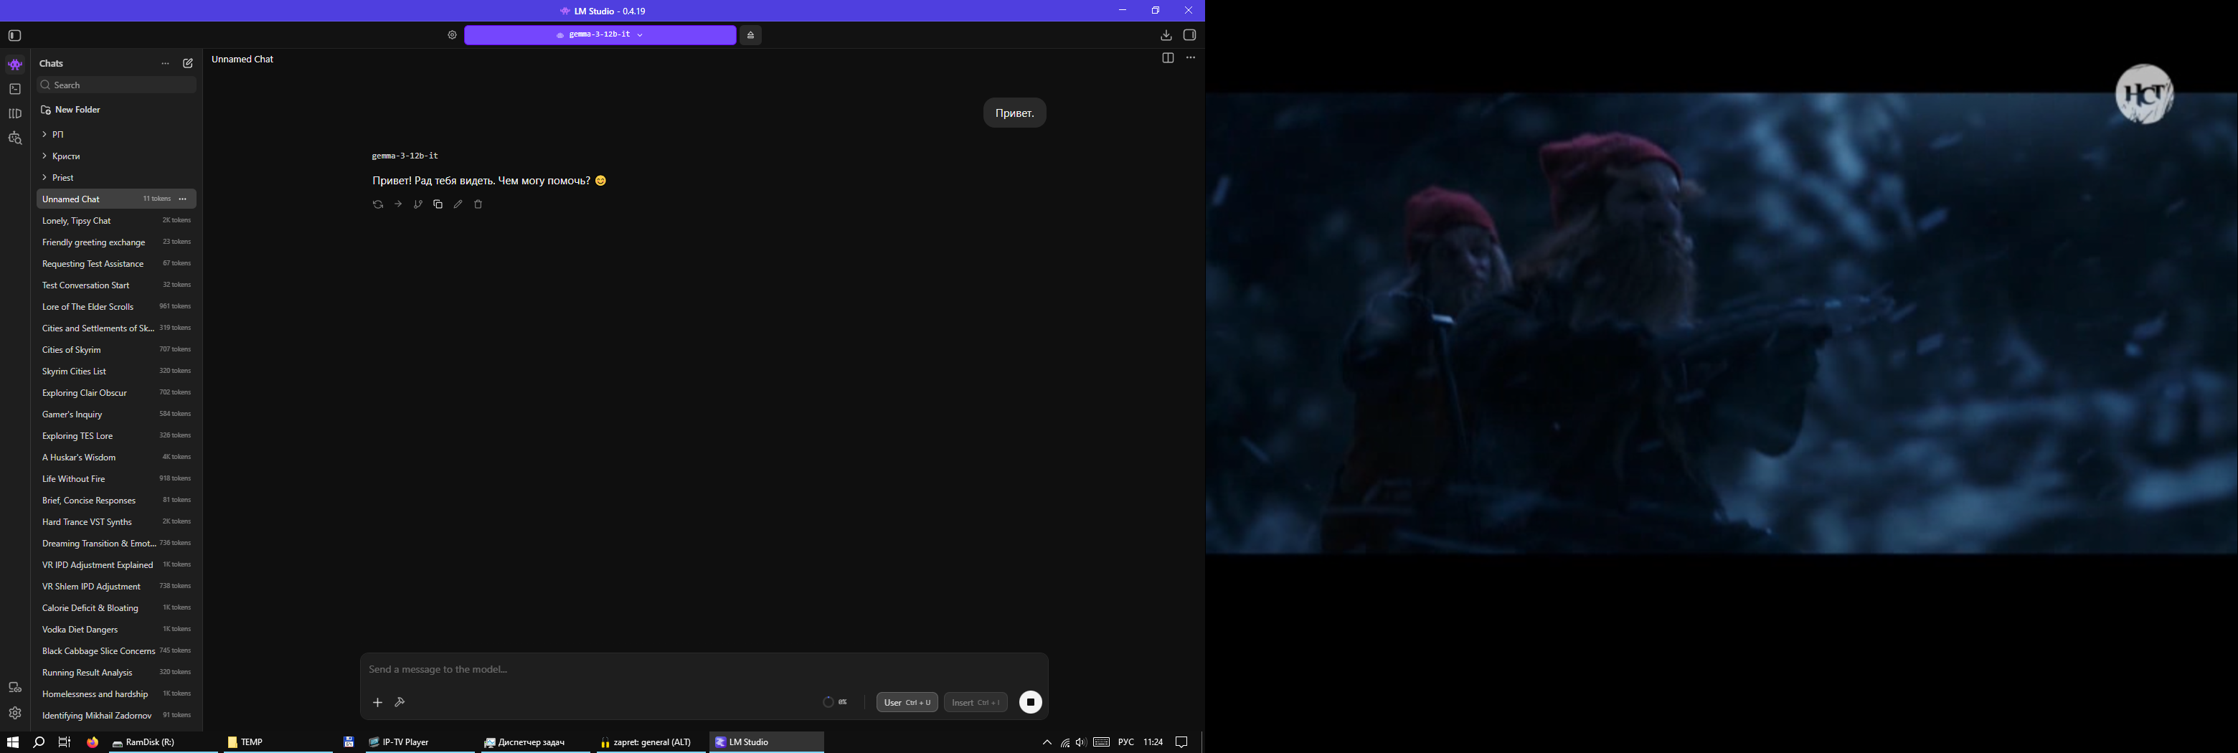
Task: Open the Lonely, Tipsy Chat conversation
Action: tap(116, 221)
